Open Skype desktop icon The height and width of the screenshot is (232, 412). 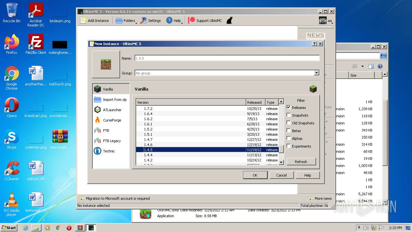tap(12, 139)
